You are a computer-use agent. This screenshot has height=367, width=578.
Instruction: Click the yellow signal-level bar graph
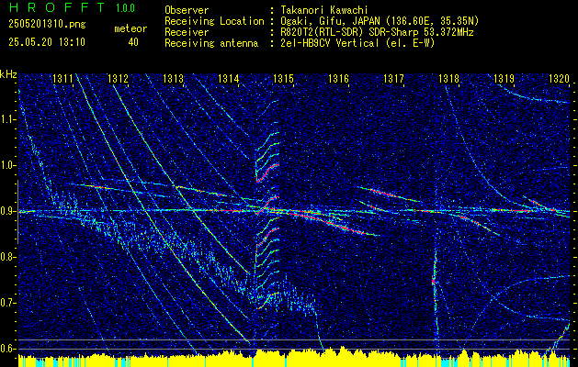click(294, 357)
